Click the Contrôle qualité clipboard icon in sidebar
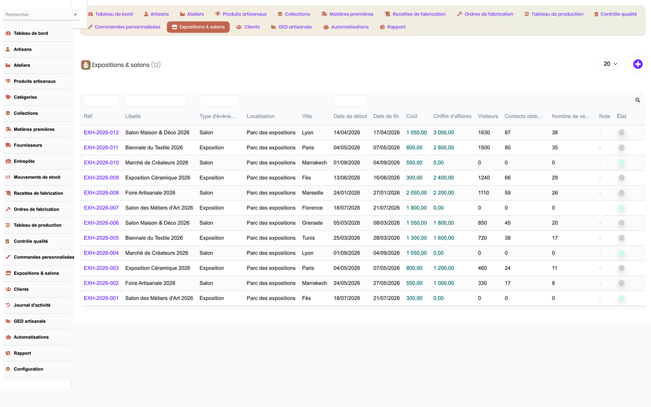 [8, 241]
